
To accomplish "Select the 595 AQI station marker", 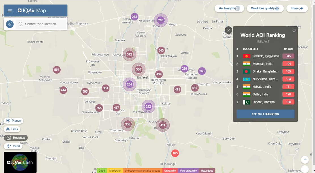I will pos(85,91).
